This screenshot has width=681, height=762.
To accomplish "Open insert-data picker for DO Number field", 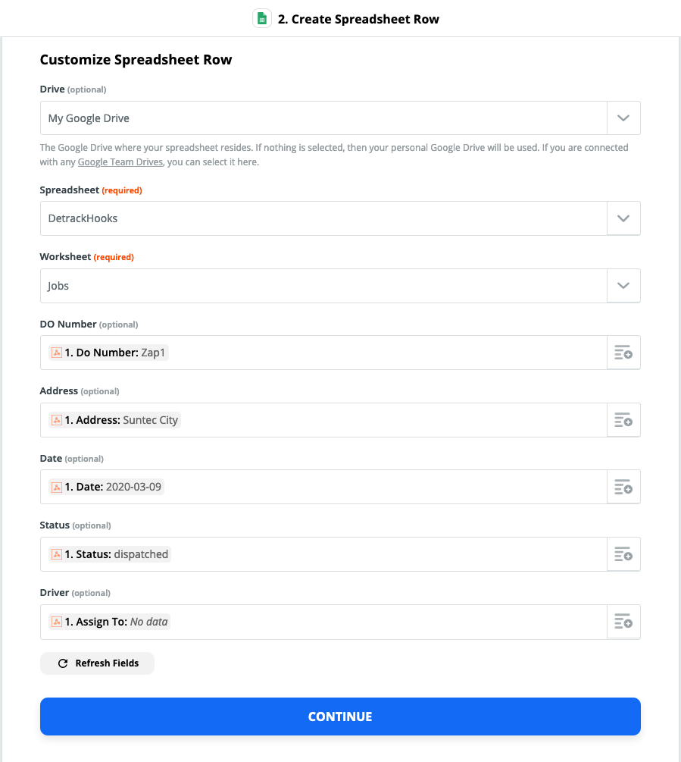I will (623, 353).
